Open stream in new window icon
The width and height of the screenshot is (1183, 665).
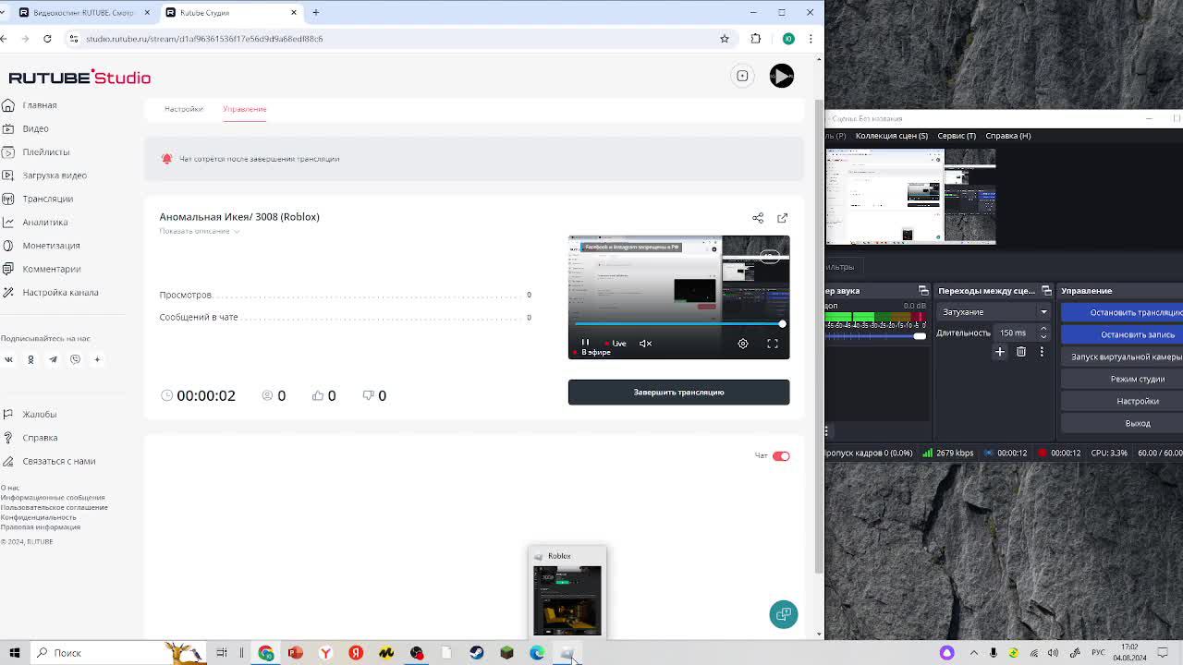pos(782,218)
